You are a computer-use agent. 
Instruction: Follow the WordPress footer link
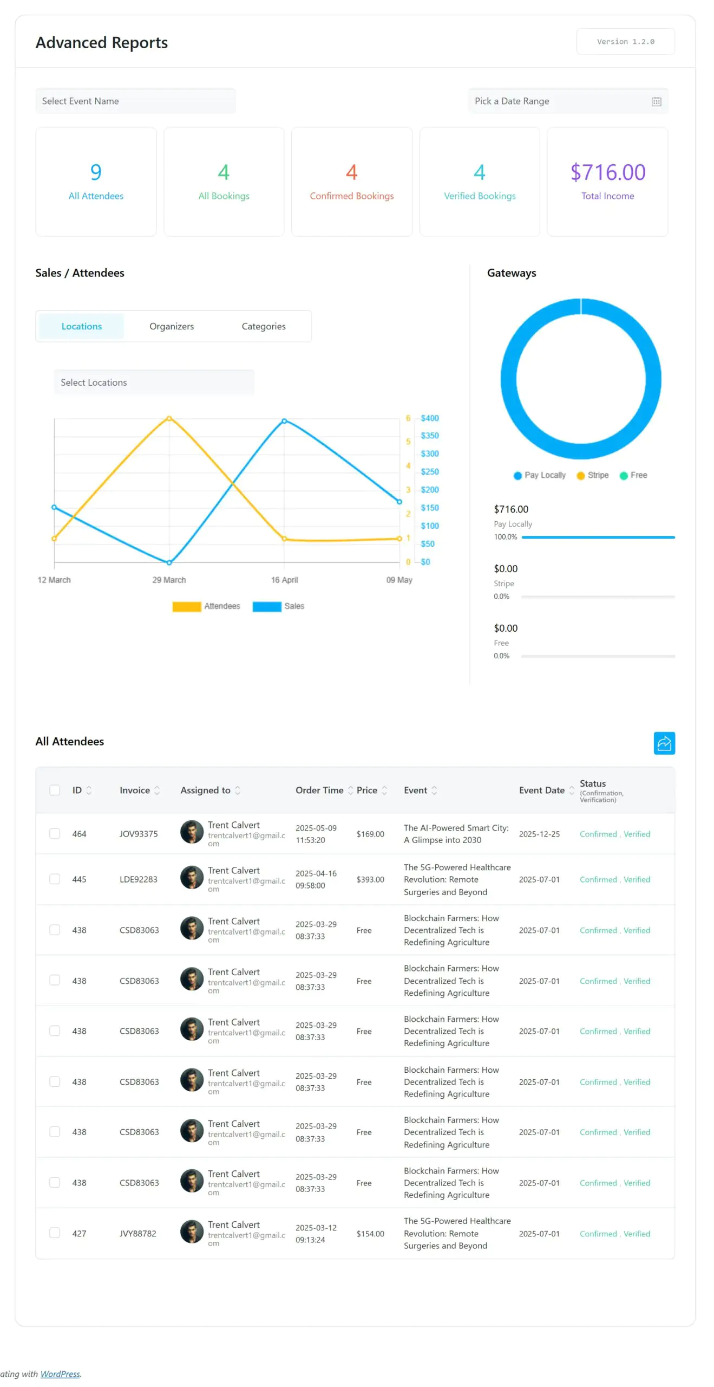pos(60,1373)
